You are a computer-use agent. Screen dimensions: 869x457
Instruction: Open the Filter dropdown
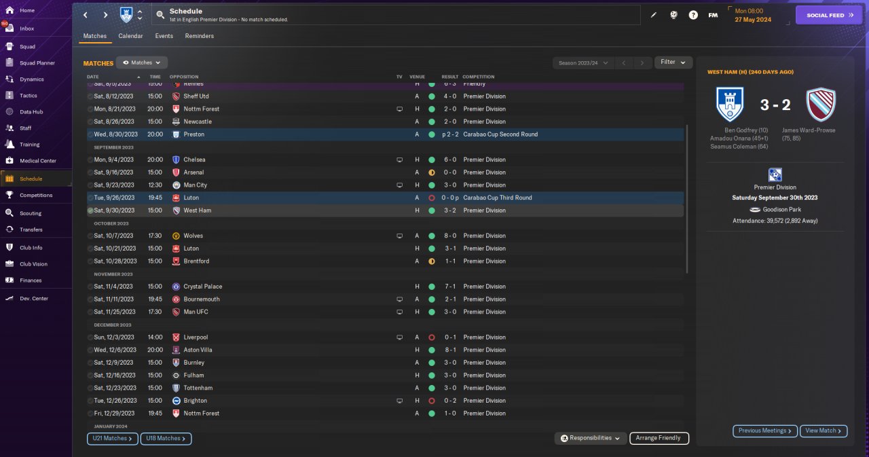[673, 62]
